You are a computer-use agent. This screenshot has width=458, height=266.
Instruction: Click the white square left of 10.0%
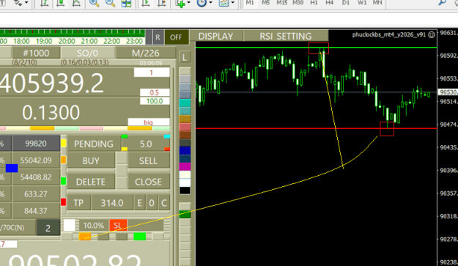tap(69, 225)
